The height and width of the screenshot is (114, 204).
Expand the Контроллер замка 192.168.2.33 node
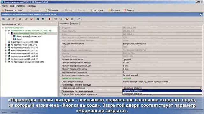[x=6, y=56]
